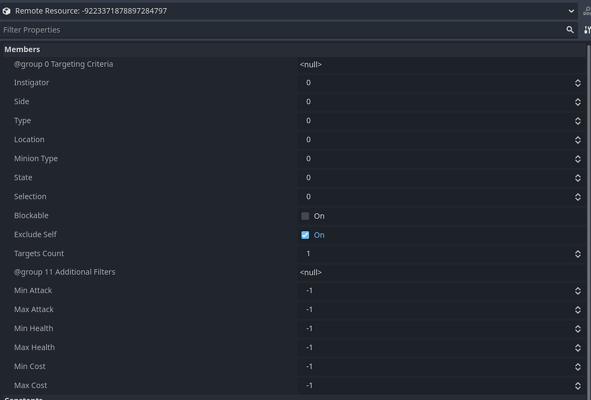The width and height of the screenshot is (591, 400).
Task: Click the 'Minion Type' property label
Action: tap(36, 159)
